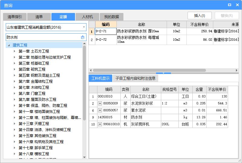Open the 人材机 tab
Screen dimensions: 242x163
click(x=87, y=17)
